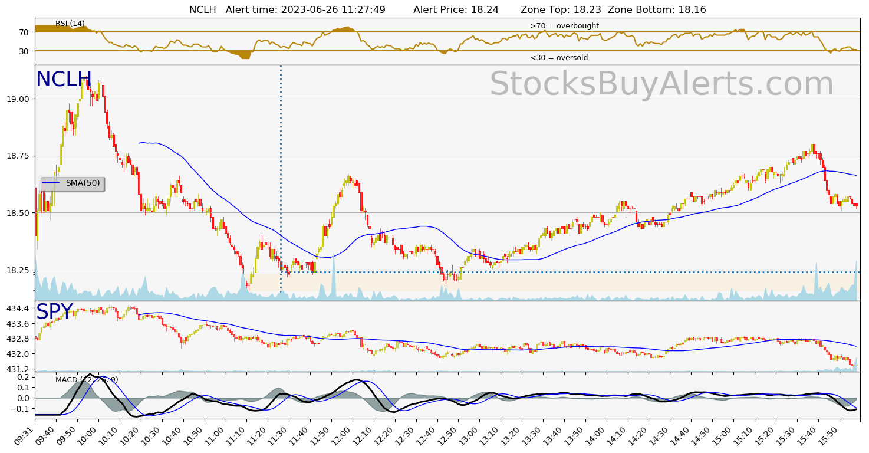Click the RSI 30 axis label
The image size is (869, 453).
(x=24, y=51)
